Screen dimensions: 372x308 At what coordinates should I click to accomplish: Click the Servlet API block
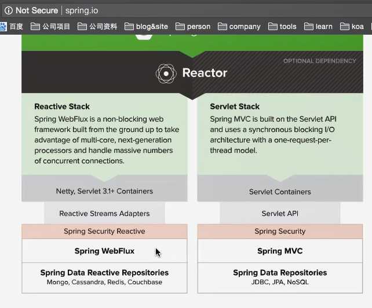pos(280,213)
